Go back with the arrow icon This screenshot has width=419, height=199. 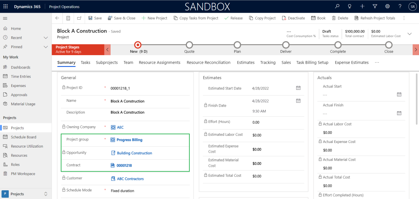[57, 18]
